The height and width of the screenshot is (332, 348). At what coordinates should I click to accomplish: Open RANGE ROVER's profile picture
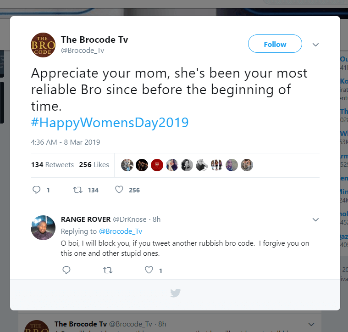pyautogui.click(x=43, y=227)
